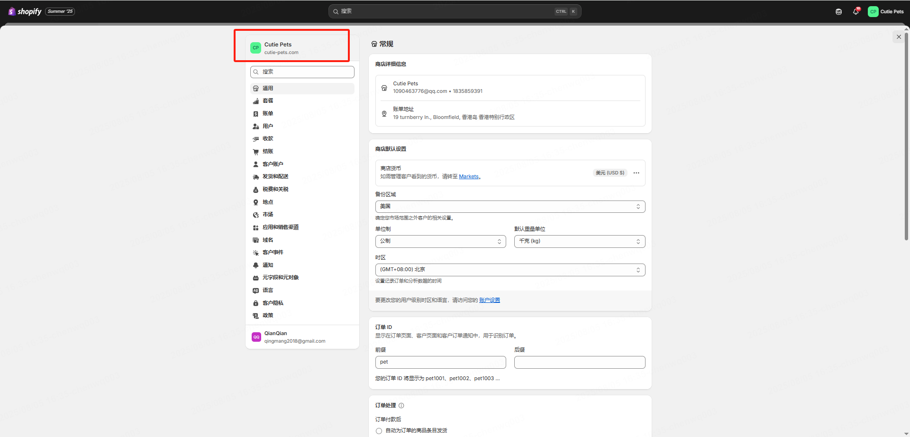The image size is (910, 437).
Task: Click the 商店默认设置 heading
Action: click(x=391, y=149)
